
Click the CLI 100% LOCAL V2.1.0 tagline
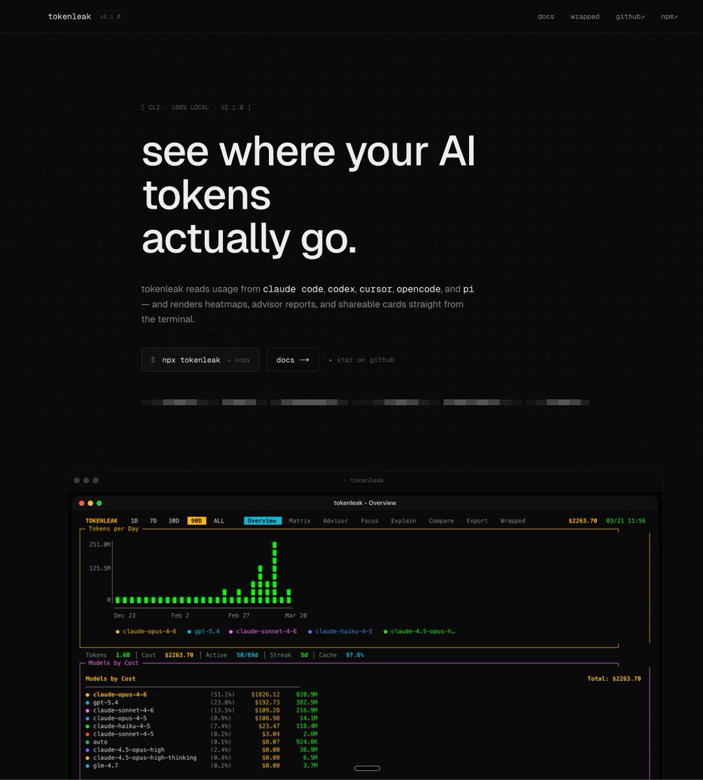pos(196,107)
